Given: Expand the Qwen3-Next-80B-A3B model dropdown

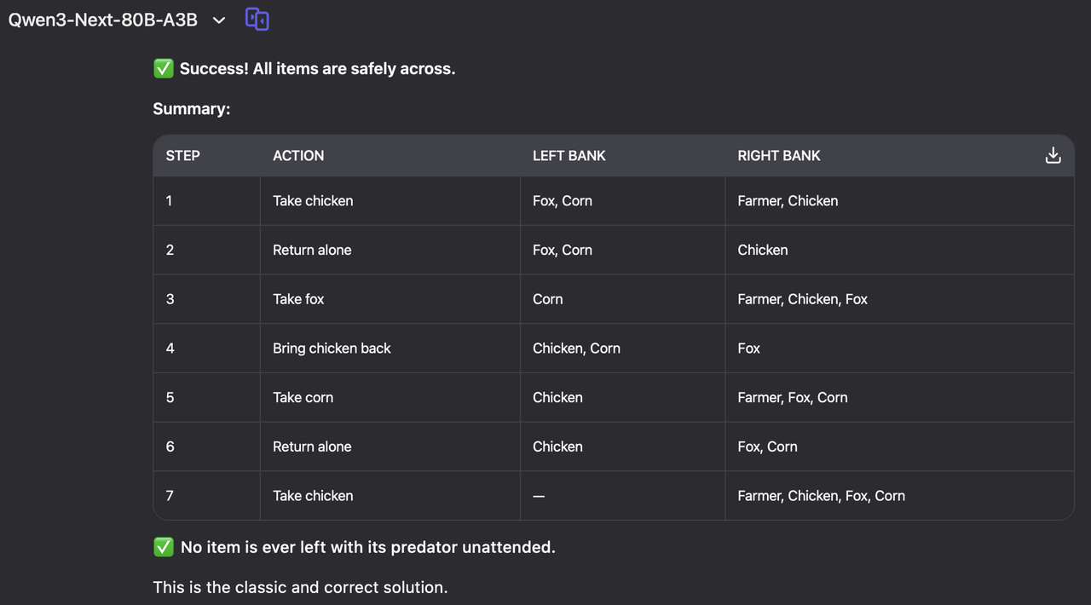Looking at the screenshot, I should point(219,20).
